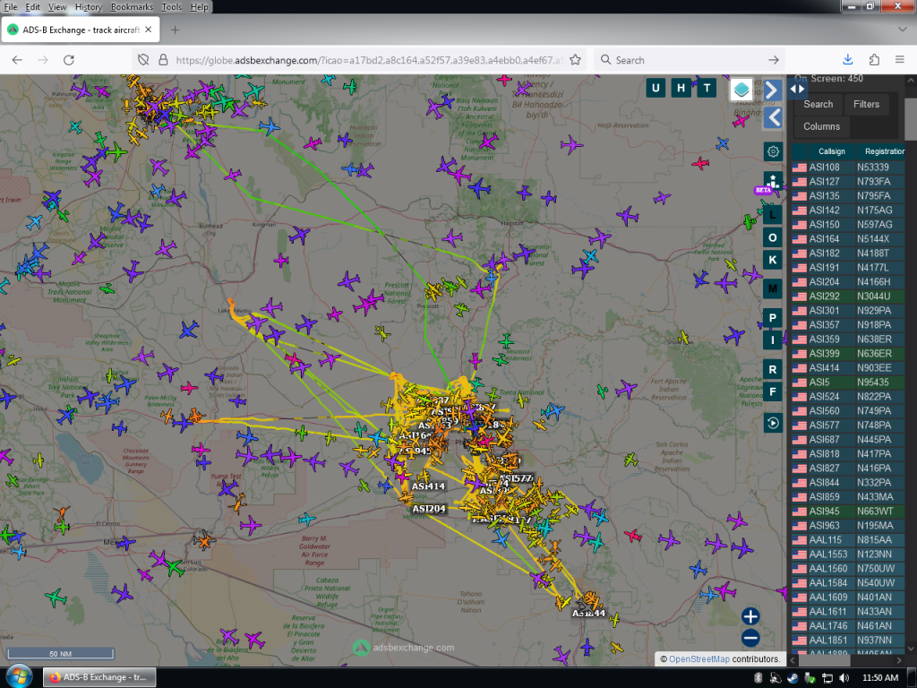The width and height of the screenshot is (917, 688).
Task: Open the history replay icon
Action: point(773,423)
